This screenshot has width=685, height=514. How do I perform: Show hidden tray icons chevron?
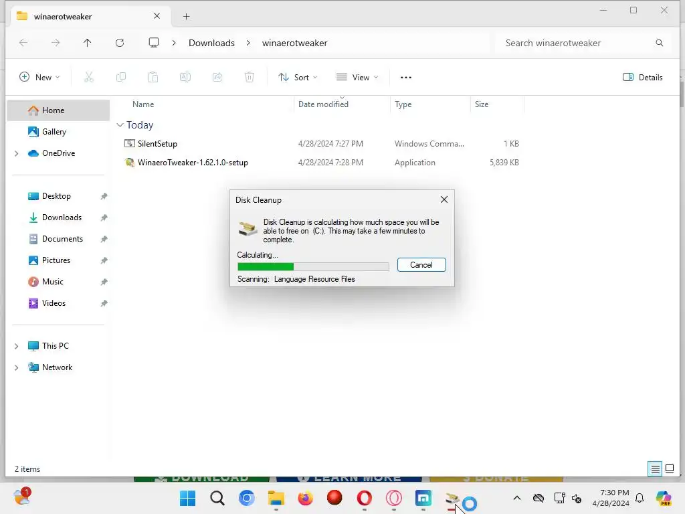pos(517,498)
